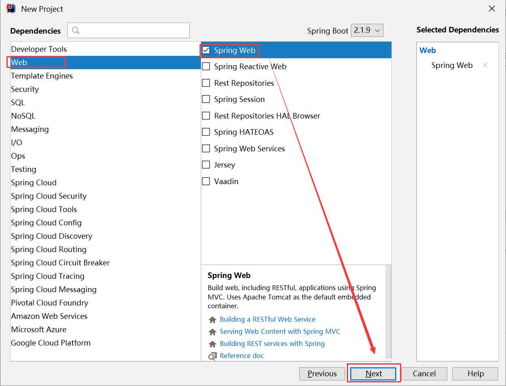Click the search magnifier icon in Dependencies field
This screenshot has width=506, height=386.
pyautogui.click(x=76, y=30)
